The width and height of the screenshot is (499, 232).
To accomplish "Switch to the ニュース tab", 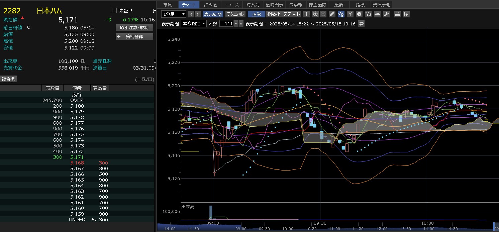I will click(x=232, y=5).
